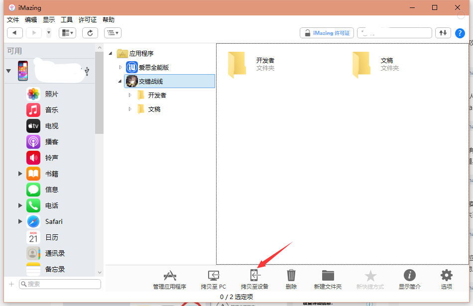The width and height of the screenshot is (473, 306).
Task: Click the sidebar scroll-up arrow
Action: pos(100,48)
